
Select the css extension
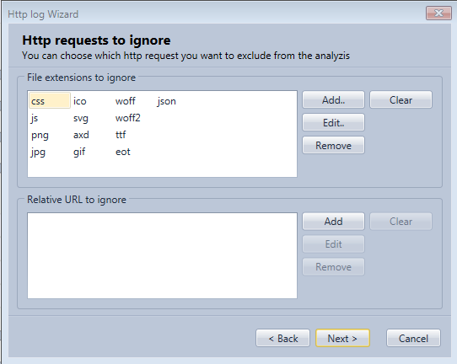tap(50, 101)
